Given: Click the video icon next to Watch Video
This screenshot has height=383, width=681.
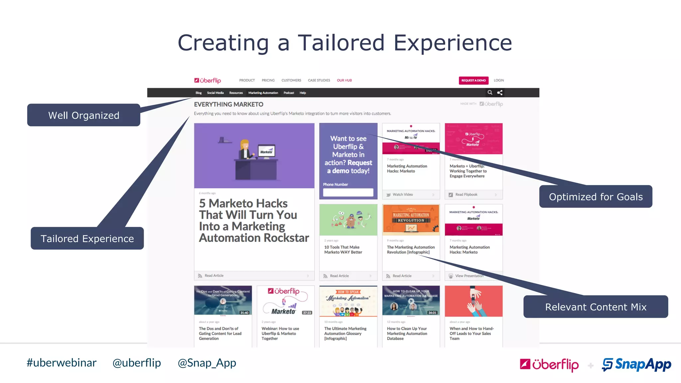Looking at the screenshot, I should pyautogui.click(x=388, y=195).
